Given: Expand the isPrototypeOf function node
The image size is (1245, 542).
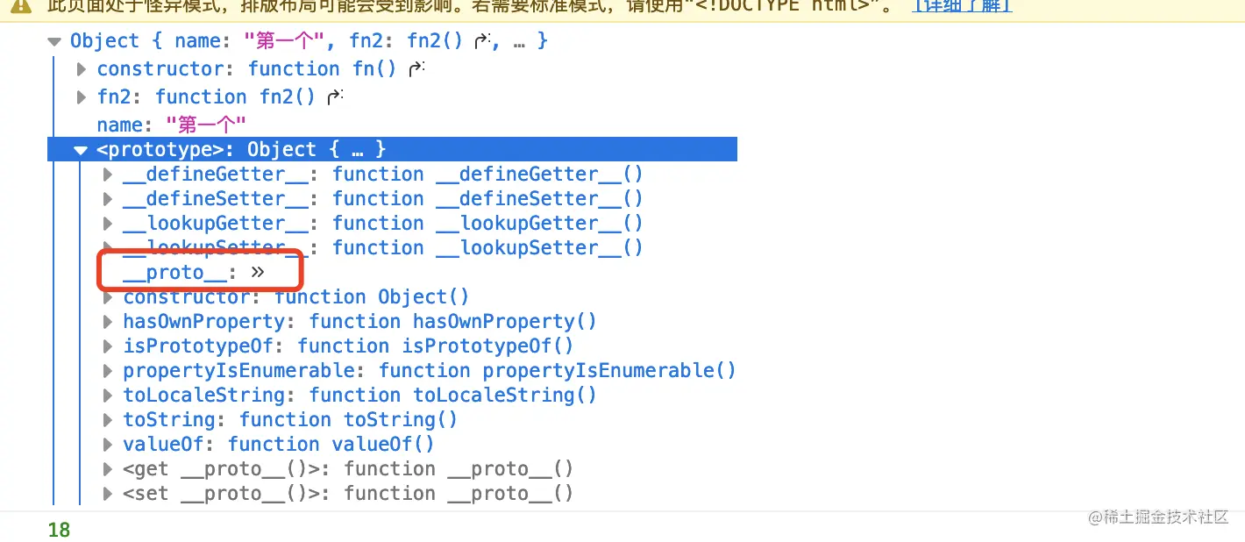Looking at the screenshot, I should 108,346.
